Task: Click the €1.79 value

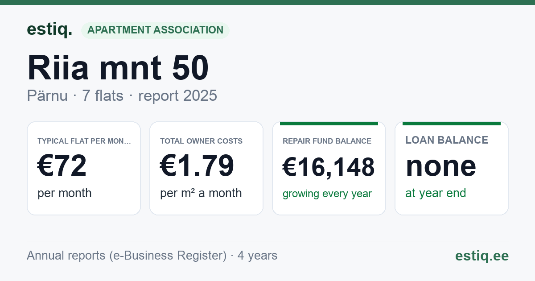Action: (197, 166)
